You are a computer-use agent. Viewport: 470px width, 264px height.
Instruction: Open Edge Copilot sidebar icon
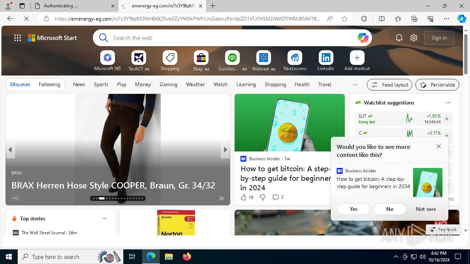(x=462, y=19)
